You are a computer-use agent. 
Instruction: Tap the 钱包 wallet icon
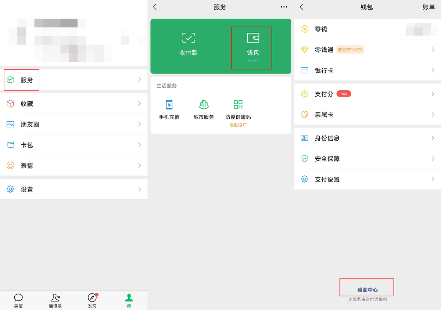253,38
